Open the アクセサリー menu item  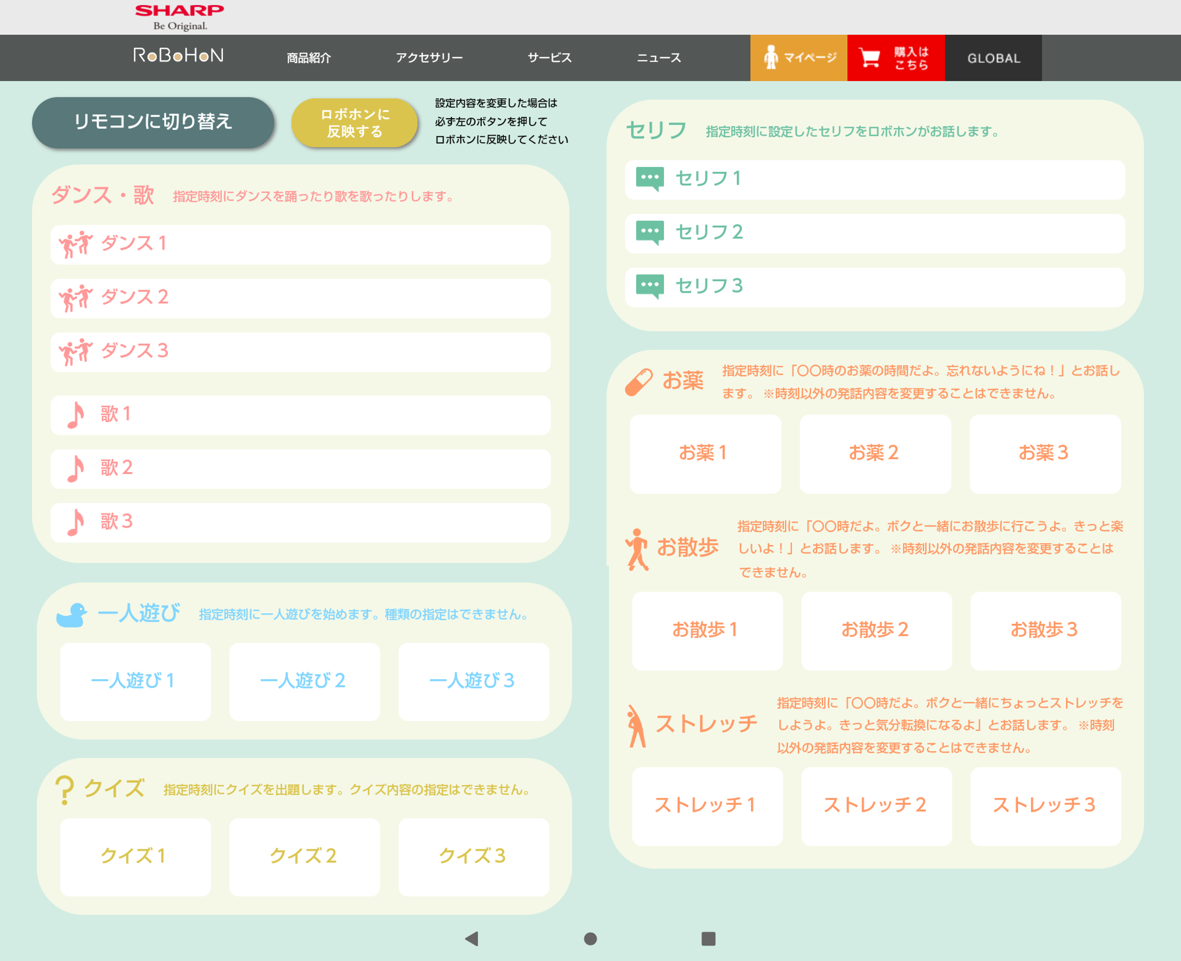tap(429, 57)
